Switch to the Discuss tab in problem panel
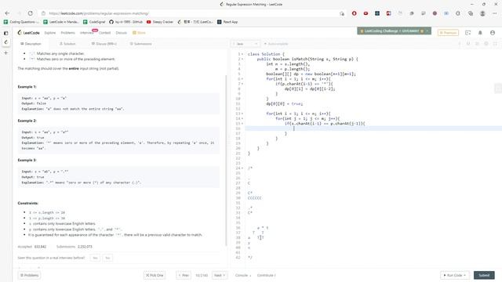 coord(104,44)
